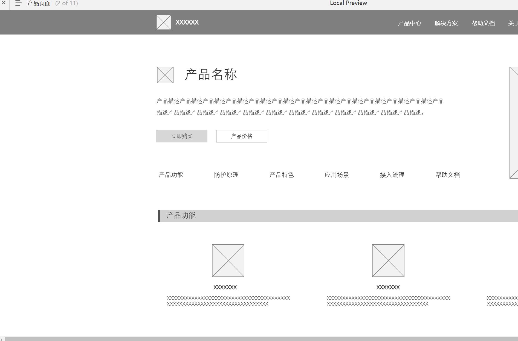The image size is (518, 341).
Task: Click the (2 of 11) page counter
Action: point(66,3)
